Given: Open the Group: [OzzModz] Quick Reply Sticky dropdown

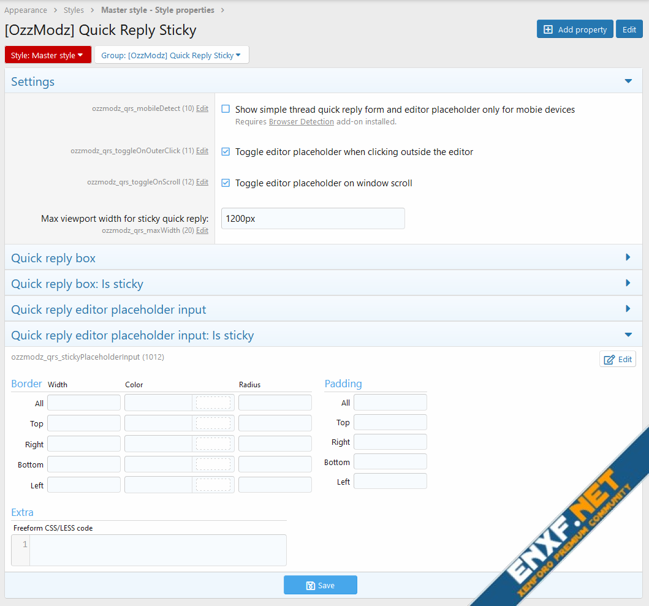Looking at the screenshot, I should pyautogui.click(x=171, y=55).
